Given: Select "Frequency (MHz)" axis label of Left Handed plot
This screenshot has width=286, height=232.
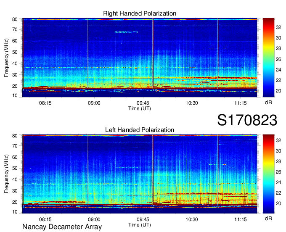Looking at the screenshot, I should point(6,174).
